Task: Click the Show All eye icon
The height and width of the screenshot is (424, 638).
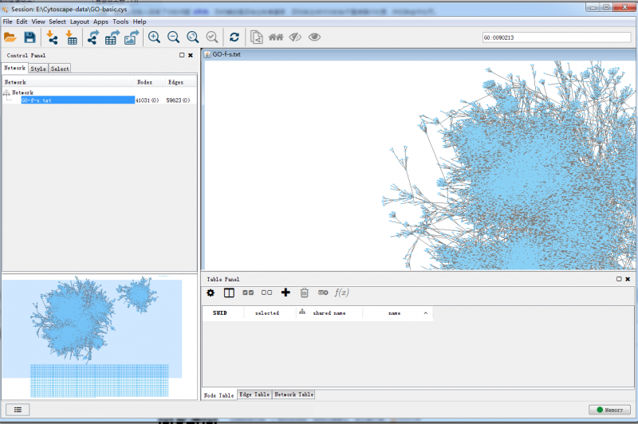Action: [315, 37]
